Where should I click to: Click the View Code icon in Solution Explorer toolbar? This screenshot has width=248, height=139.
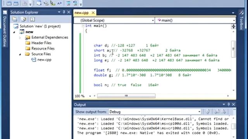pyautogui.click(x=33, y=19)
